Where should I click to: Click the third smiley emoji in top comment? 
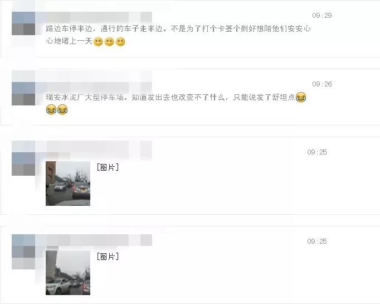coord(120,42)
